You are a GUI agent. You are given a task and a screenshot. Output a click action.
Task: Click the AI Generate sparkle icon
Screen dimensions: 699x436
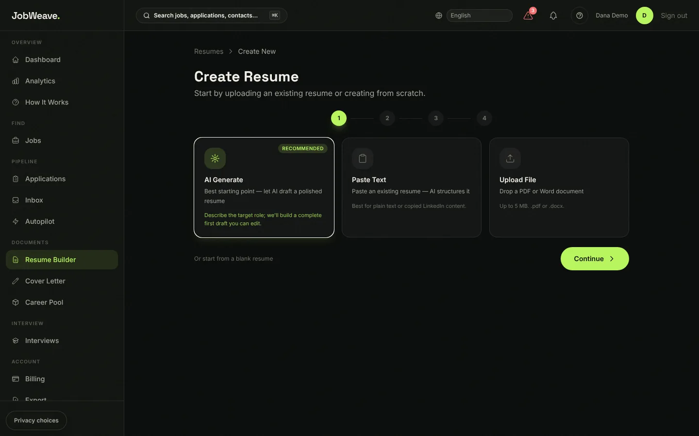[x=215, y=158]
